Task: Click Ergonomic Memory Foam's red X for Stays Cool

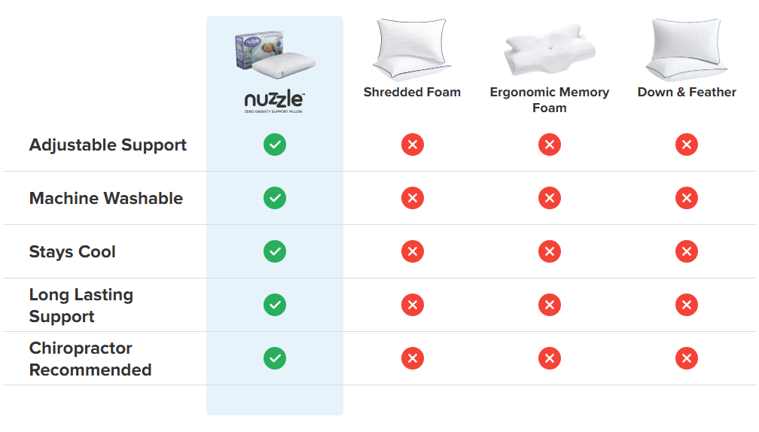Action: pos(550,251)
